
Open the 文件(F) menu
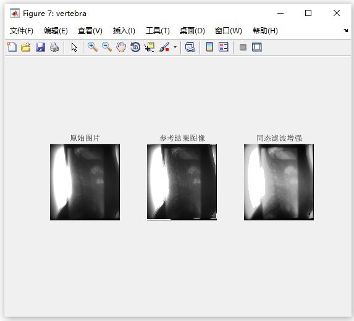pos(22,31)
